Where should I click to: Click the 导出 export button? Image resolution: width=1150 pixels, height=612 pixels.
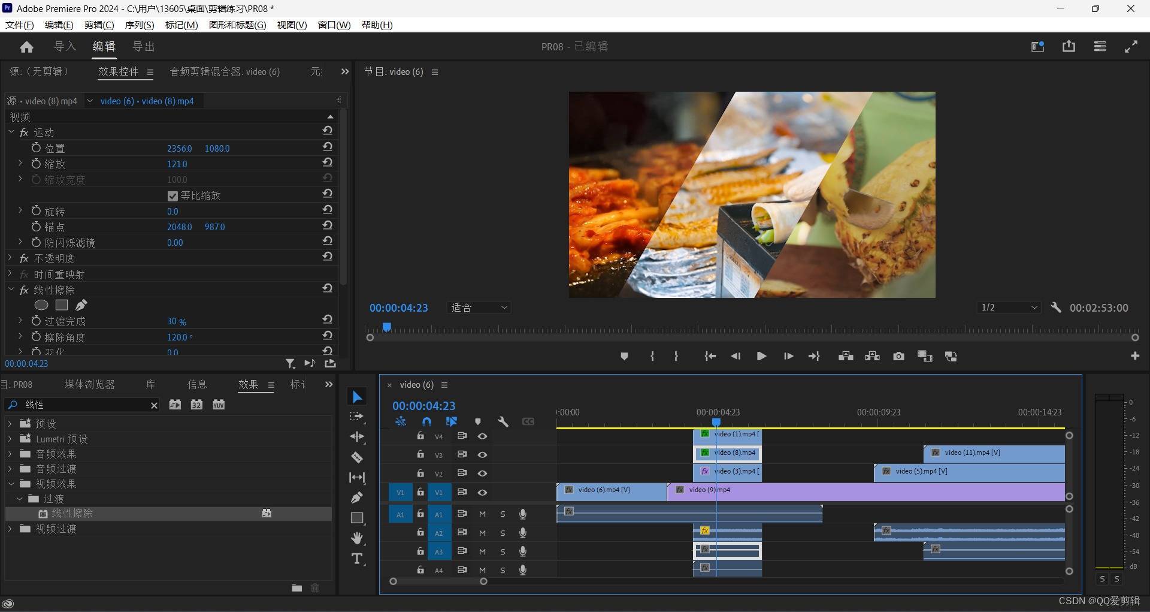click(x=144, y=47)
